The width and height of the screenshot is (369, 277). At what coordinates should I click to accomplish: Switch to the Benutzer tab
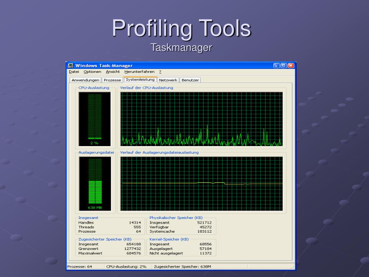pyautogui.click(x=190, y=80)
